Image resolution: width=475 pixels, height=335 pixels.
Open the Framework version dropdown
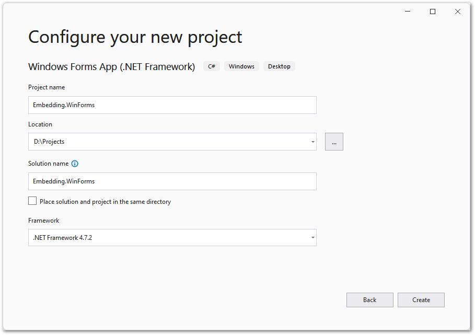point(172,237)
